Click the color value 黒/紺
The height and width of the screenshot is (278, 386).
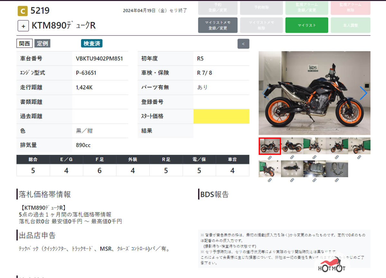point(84,131)
